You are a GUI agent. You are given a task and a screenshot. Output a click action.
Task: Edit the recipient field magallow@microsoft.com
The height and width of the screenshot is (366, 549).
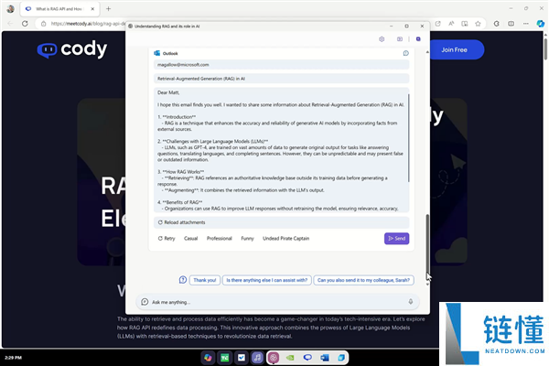[x=281, y=65]
